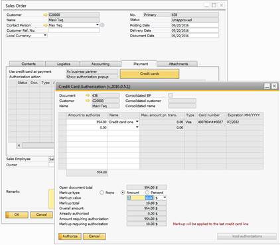Click the Delivery Date field

click(195, 30)
